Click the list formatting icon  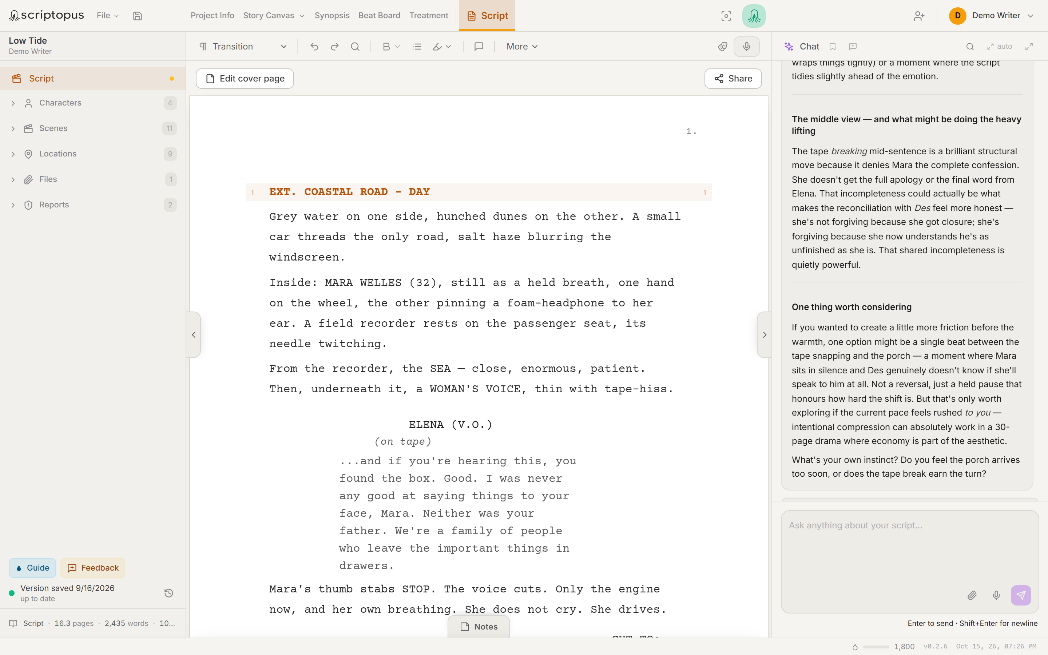pos(417,46)
